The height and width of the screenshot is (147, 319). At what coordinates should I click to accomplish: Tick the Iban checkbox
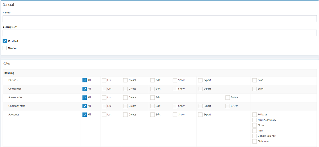[x=255, y=131]
